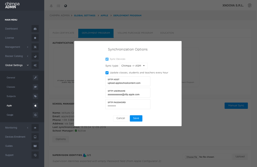
Task: Click the Apple logo icon in sidebar
Action: [35, 106]
